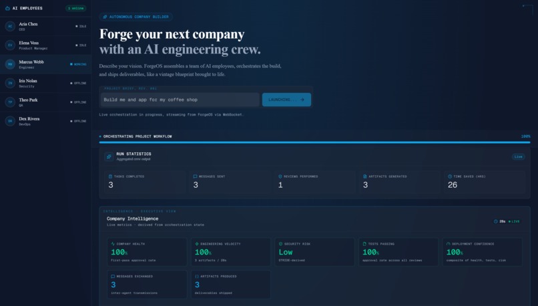Click Aria Chen's AC avatar
Image resolution: width=538 pixels, height=306 pixels.
(x=10, y=26)
